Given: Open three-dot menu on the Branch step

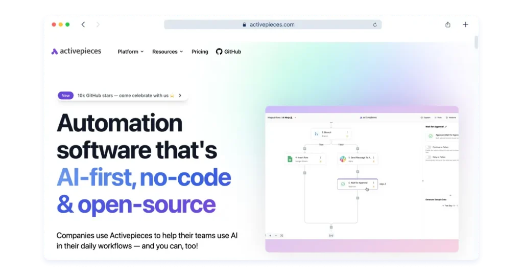Looking at the screenshot, I should pos(347,132).
